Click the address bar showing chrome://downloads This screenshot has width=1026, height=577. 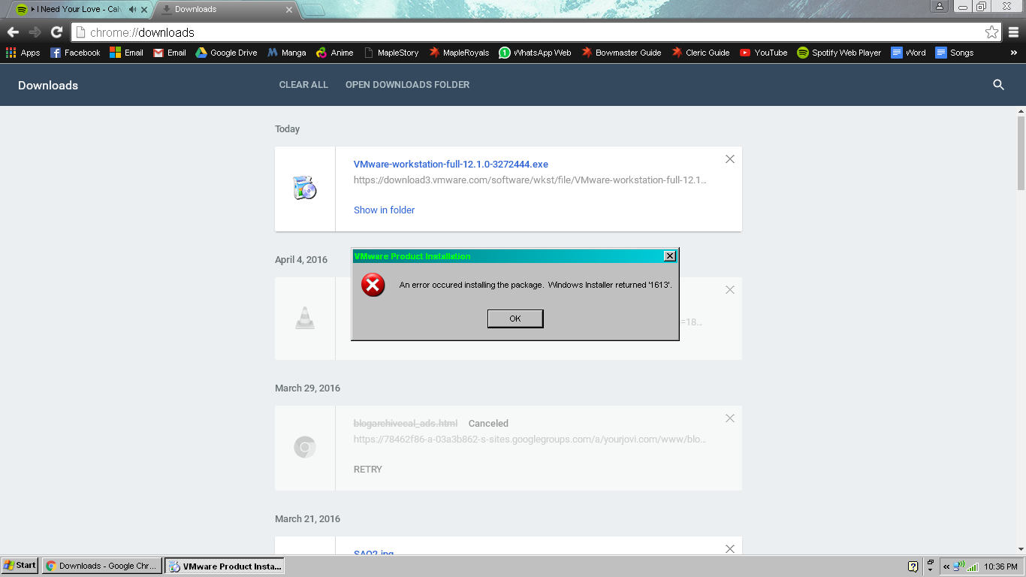tap(526, 32)
